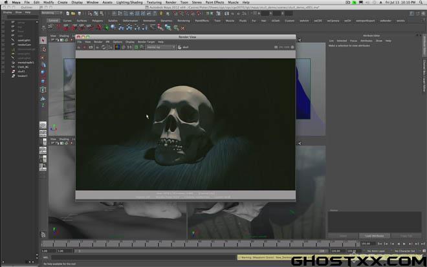Select mentalrayIbl1 in Outliner
This screenshot has height=267, width=427.
[x=26, y=63]
